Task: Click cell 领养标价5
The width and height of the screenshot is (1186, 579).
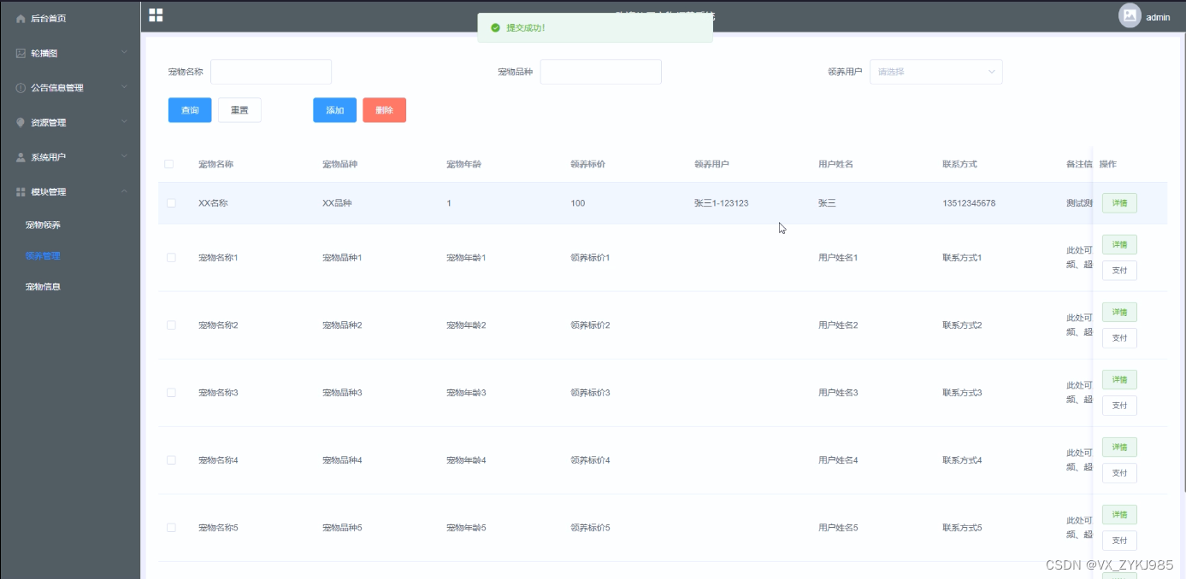Action: pyautogui.click(x=590, y=528)
